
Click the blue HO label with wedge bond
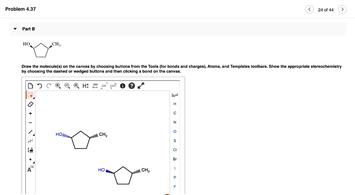(102, 170)
